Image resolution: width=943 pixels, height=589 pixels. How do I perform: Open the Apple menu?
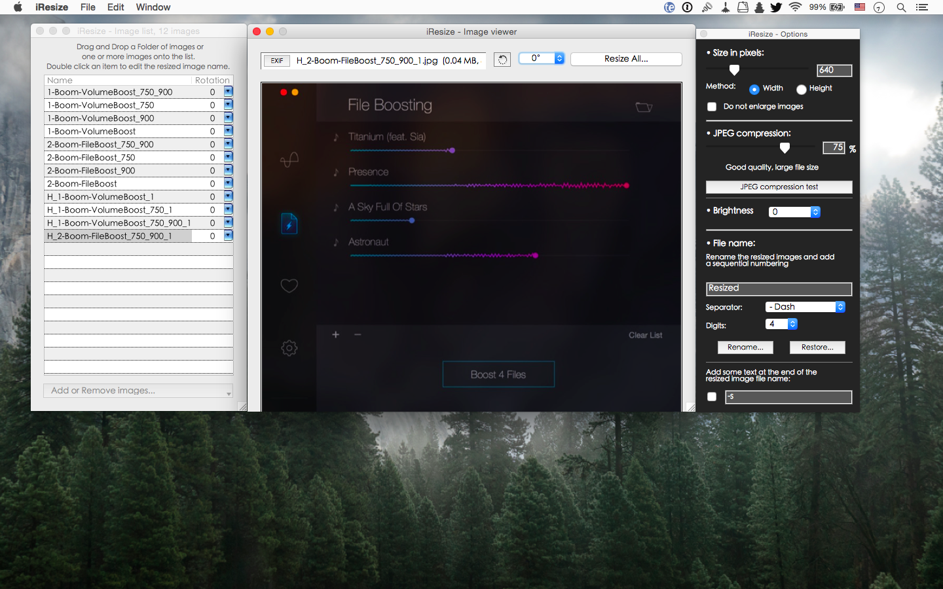coord(18,7)
